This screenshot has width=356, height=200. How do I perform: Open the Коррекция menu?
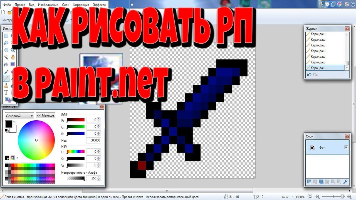(x=81, y=5)
